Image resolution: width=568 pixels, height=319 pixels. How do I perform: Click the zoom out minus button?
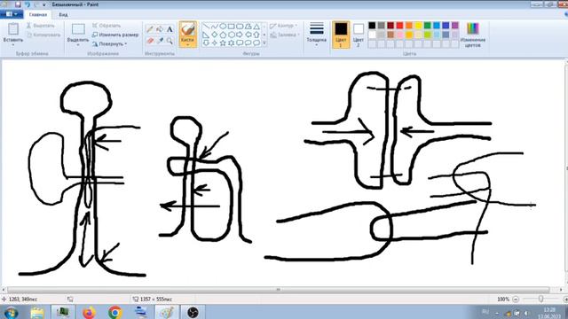tap(516, 300)
